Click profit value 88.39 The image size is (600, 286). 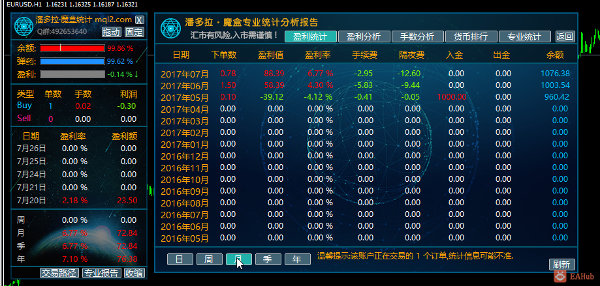[x=274, y=74]
